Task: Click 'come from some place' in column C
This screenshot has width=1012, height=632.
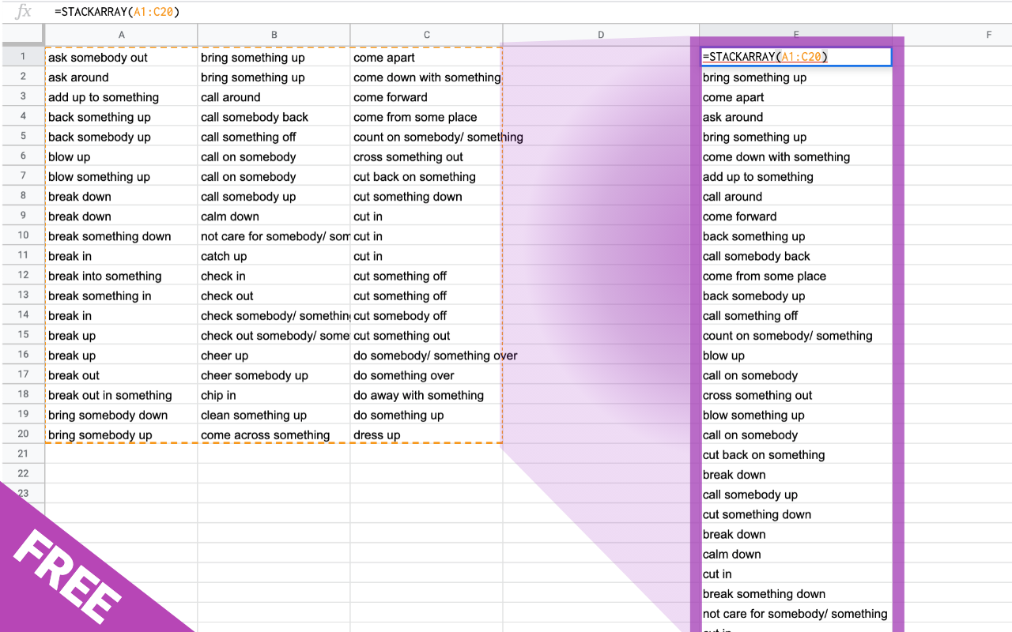Action: point(426,117)
